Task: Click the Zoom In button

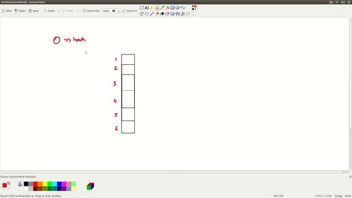Action: pyautogui.click(x=130, y=11)
